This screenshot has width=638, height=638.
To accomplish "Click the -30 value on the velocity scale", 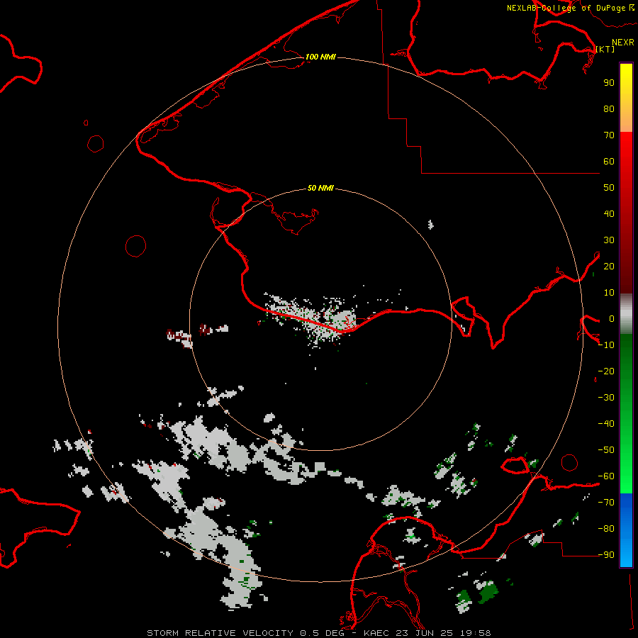I will coord(606,398).
